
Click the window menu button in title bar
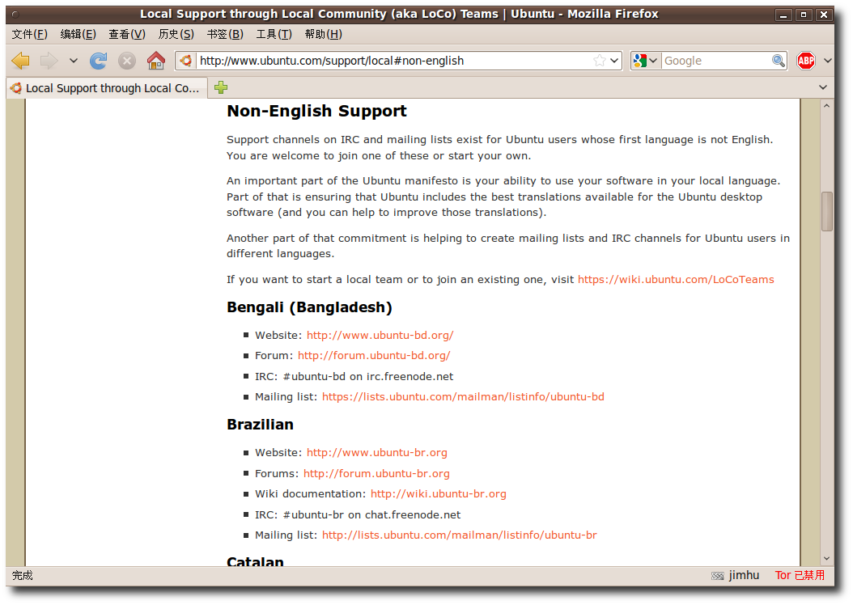(x=15, y=15)
